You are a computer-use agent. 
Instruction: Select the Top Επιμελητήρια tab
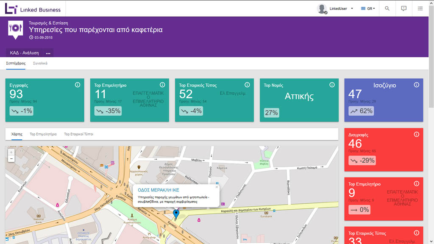[x=43, y=134]
